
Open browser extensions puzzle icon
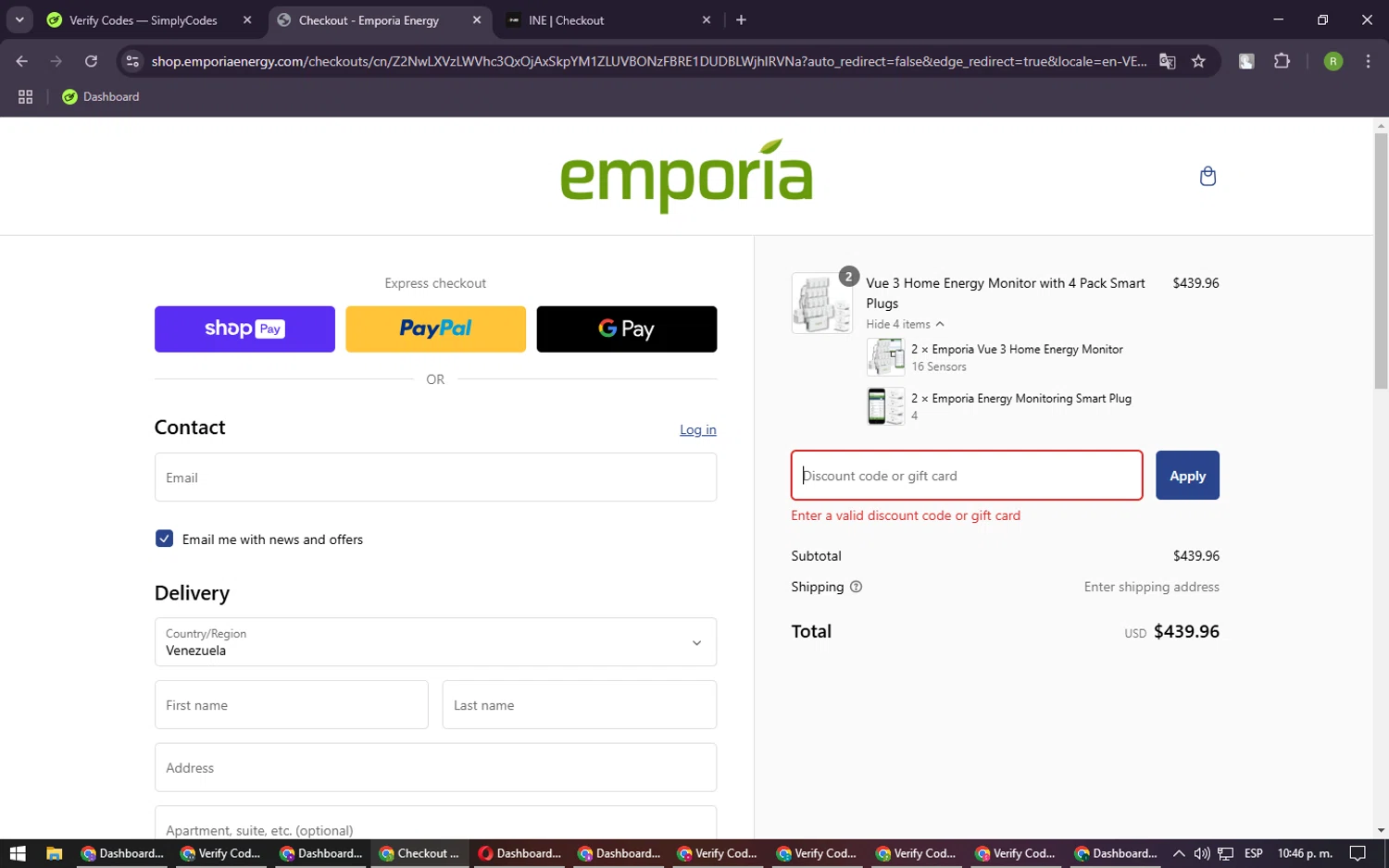point(1282,61)
